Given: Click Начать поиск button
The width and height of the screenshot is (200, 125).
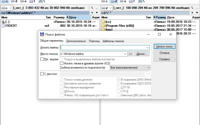Looking at the screenshot, I should [x=165, y=47].
